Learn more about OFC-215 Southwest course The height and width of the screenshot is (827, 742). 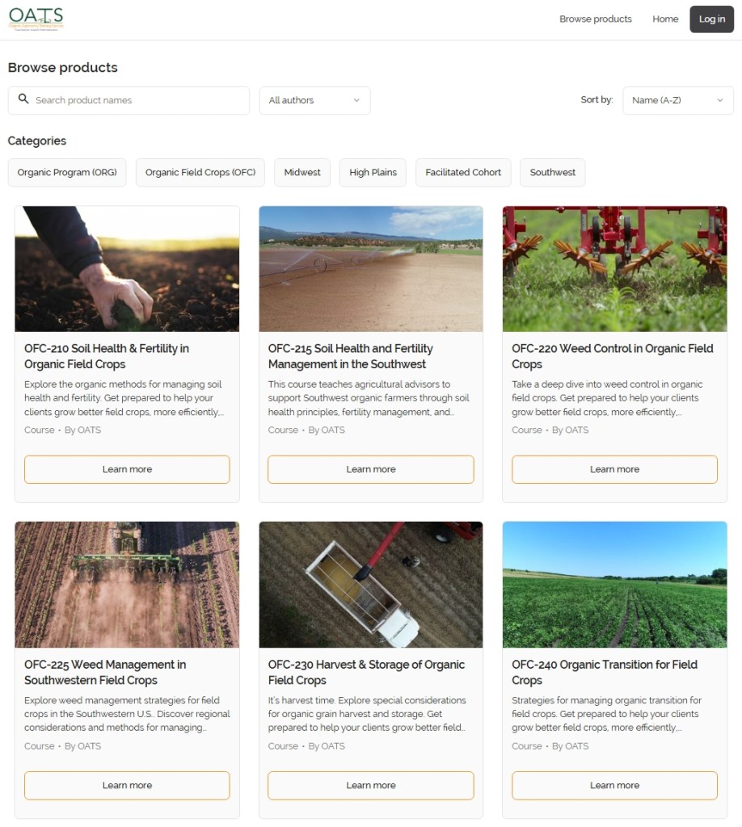pyautogui.click(x=371, y=469)
